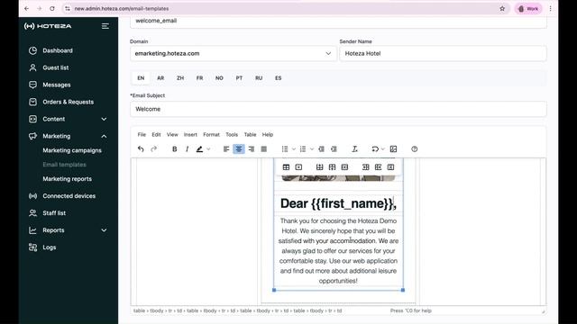Apply the text color marker
The image size is (577, 324).
(199, 149)
